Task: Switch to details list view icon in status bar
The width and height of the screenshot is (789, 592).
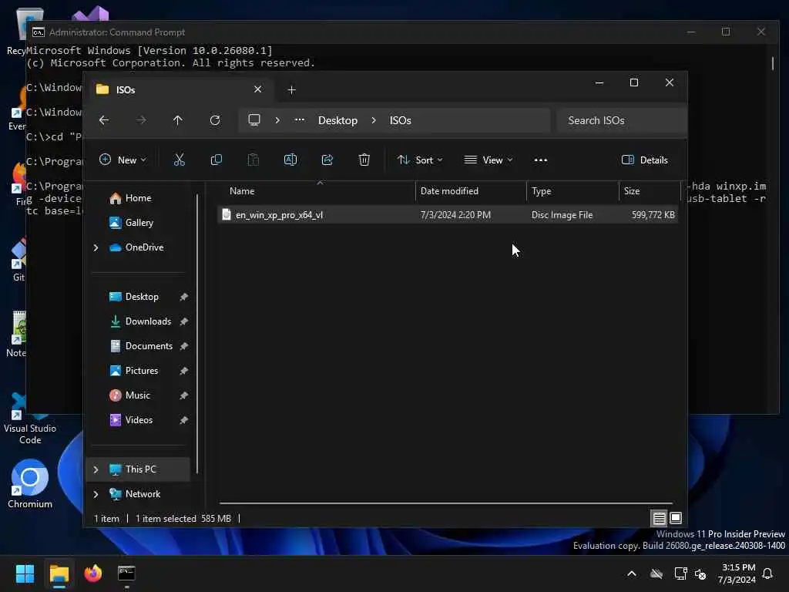Action: coord(660,518)
